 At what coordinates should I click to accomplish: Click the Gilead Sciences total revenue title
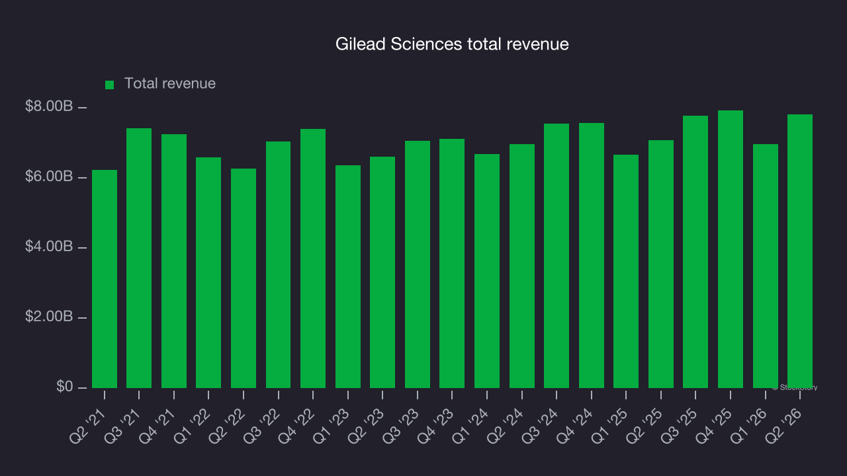coord(452,44)
